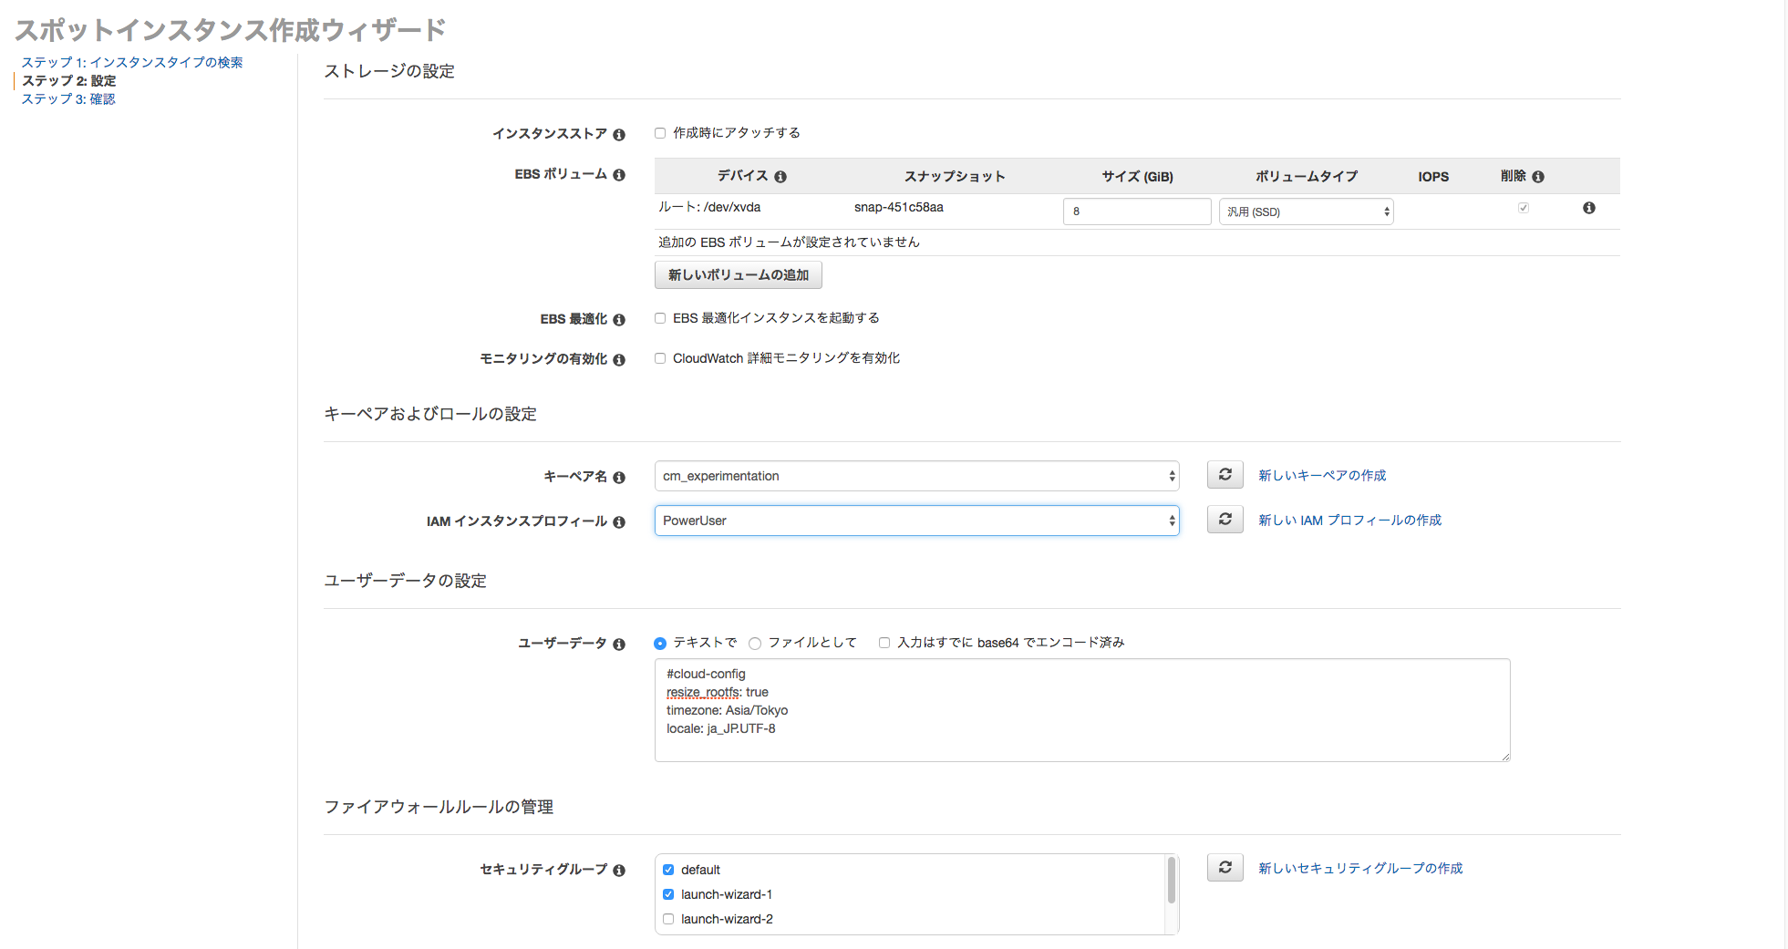Check launch-wizard-2 security group
This screenshot has width=1788, height=949.
click(668, 919)
